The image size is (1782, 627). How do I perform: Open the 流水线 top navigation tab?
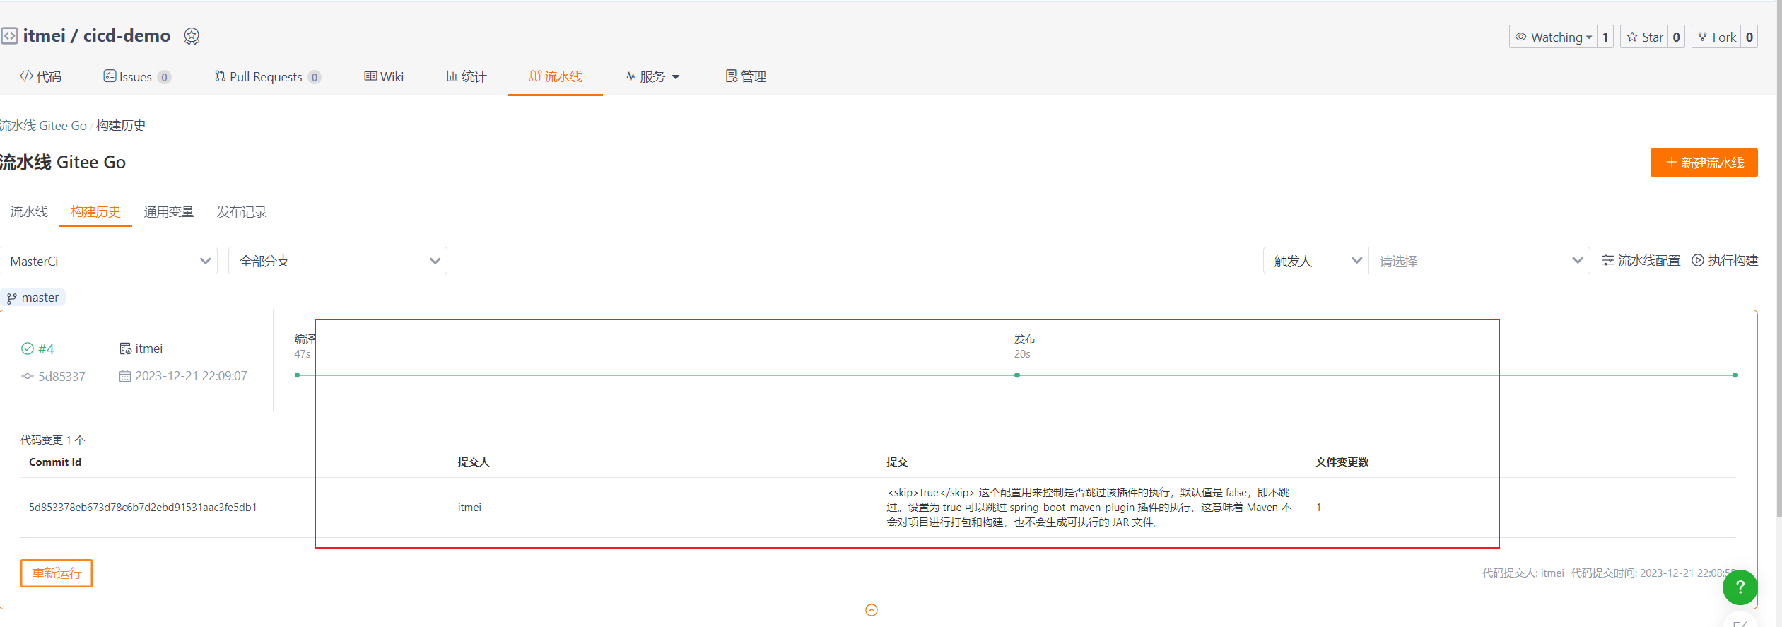click(556, 76)
